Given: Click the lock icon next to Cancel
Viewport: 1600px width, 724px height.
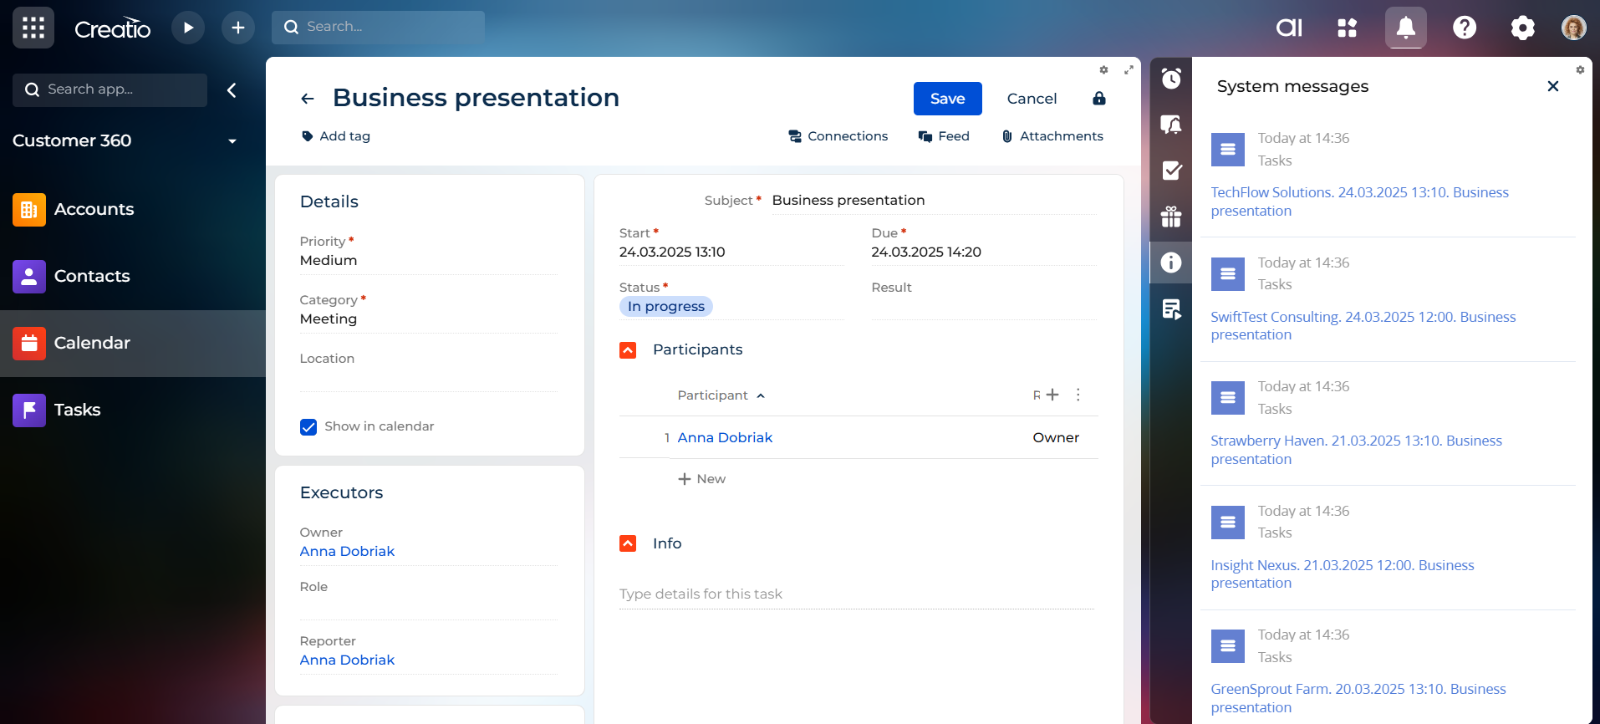Looking at the screenshot, I should tap(1098, 99).
